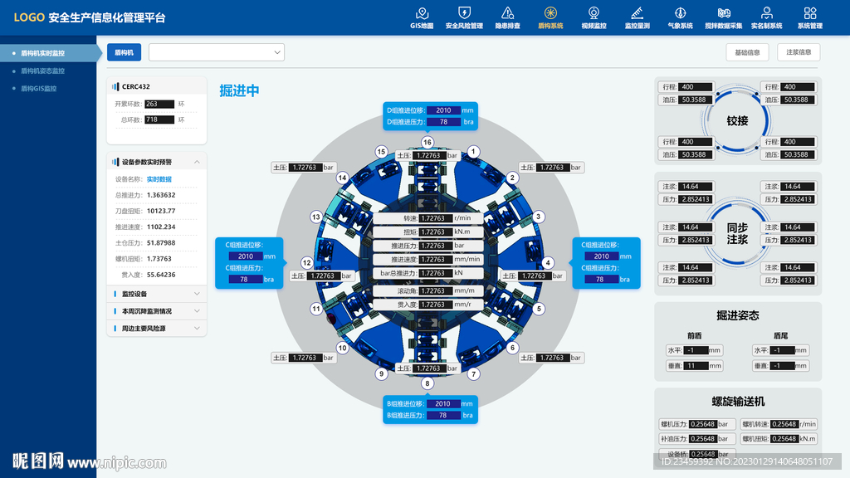850x478 pixels.
Task: Click the 螺机转速 value field
Action: [x=784, y=424]
